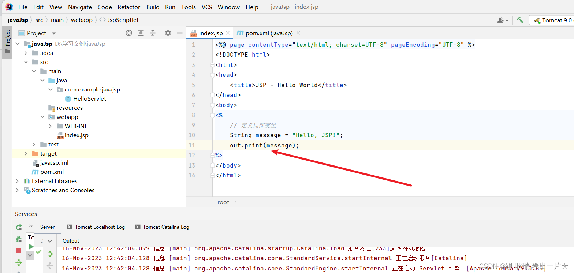574x273 pixels.
Task: Open the File menu
Action: tap(23, 7)
